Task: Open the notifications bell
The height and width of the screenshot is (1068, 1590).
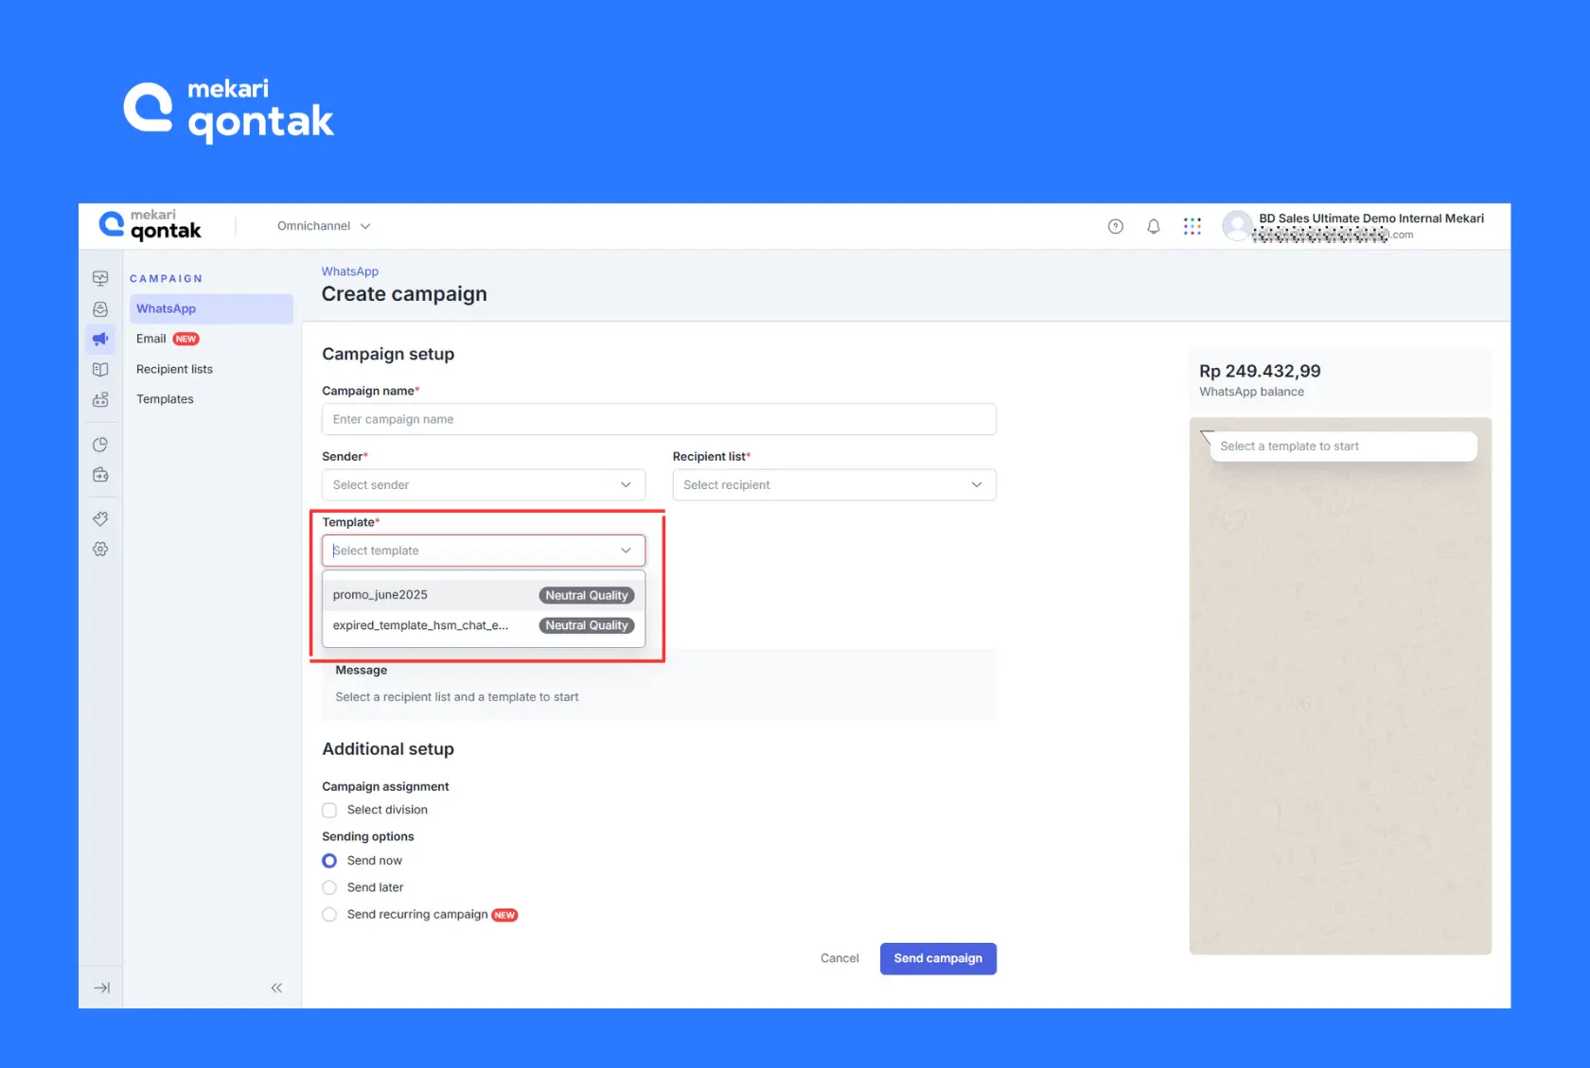Action: click(1153, 226)
